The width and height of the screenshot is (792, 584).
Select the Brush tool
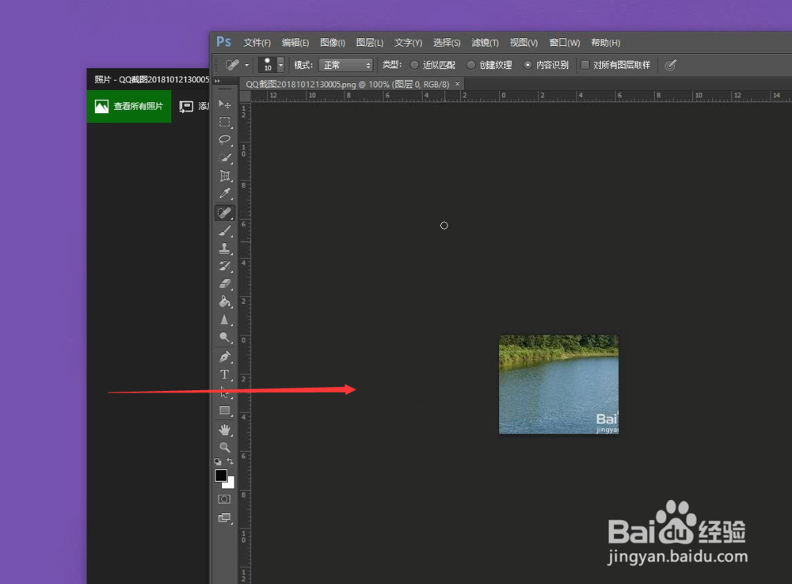pos(225,231)
